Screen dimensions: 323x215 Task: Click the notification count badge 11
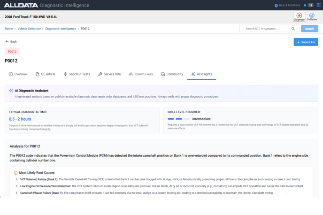coord(310,5)
